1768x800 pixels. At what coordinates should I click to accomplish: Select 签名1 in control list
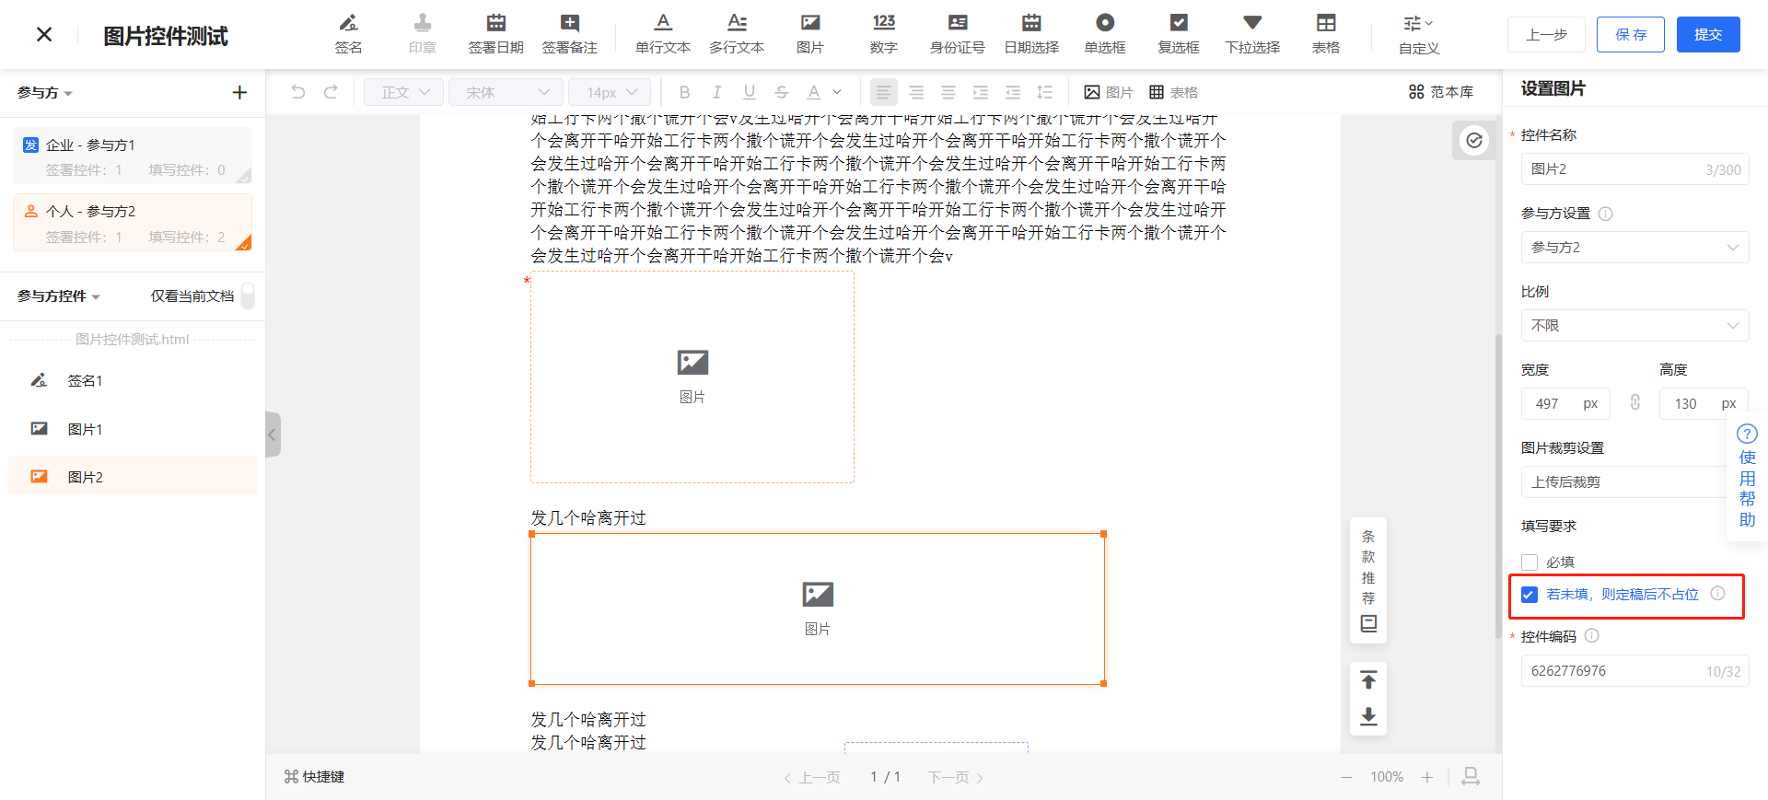click(133, 380)
